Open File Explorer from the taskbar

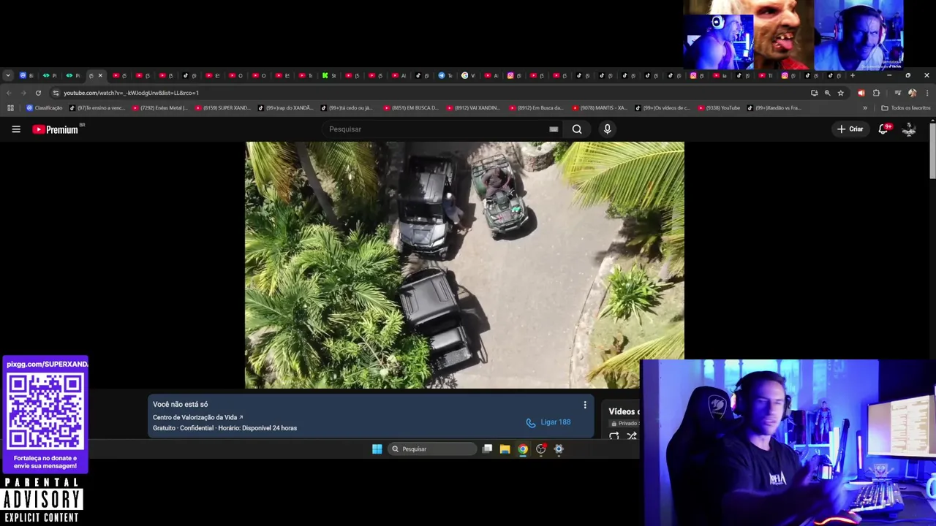click(x=505, y=449)
